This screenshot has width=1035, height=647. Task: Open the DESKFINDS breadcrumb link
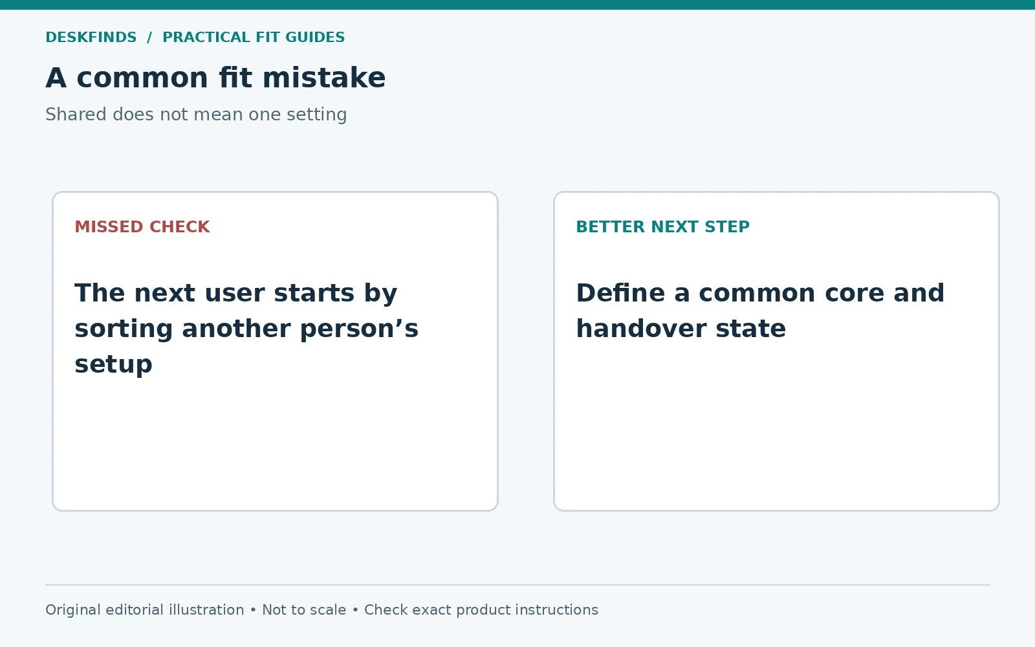point(91,38)
